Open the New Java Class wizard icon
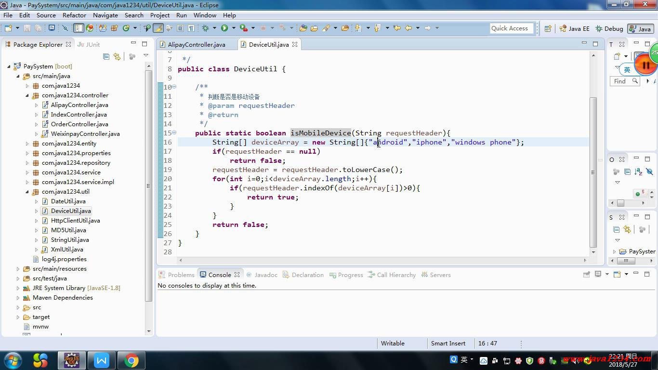 [x=126, y=28]
